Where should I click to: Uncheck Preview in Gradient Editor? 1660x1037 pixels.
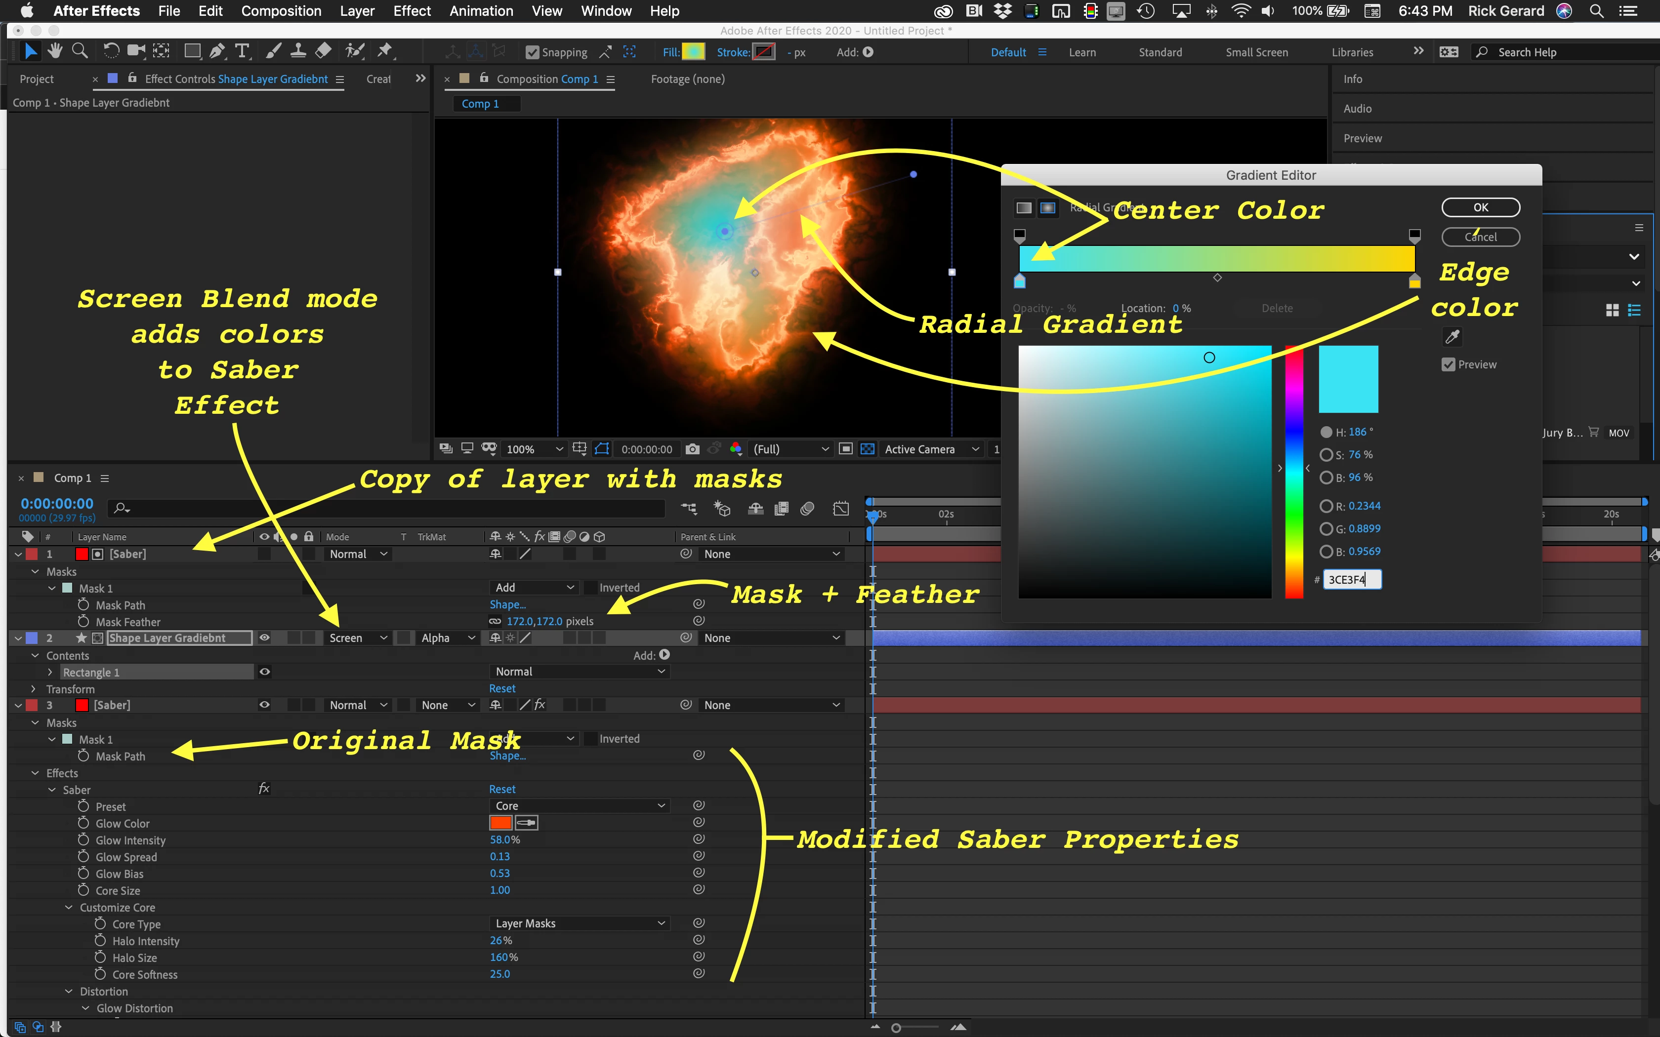click(1449, 365)
